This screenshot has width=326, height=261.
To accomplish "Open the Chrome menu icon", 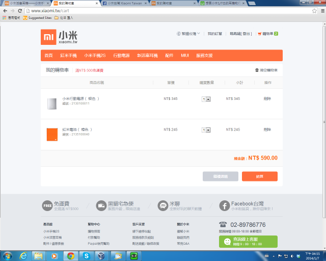I will 322,11.
